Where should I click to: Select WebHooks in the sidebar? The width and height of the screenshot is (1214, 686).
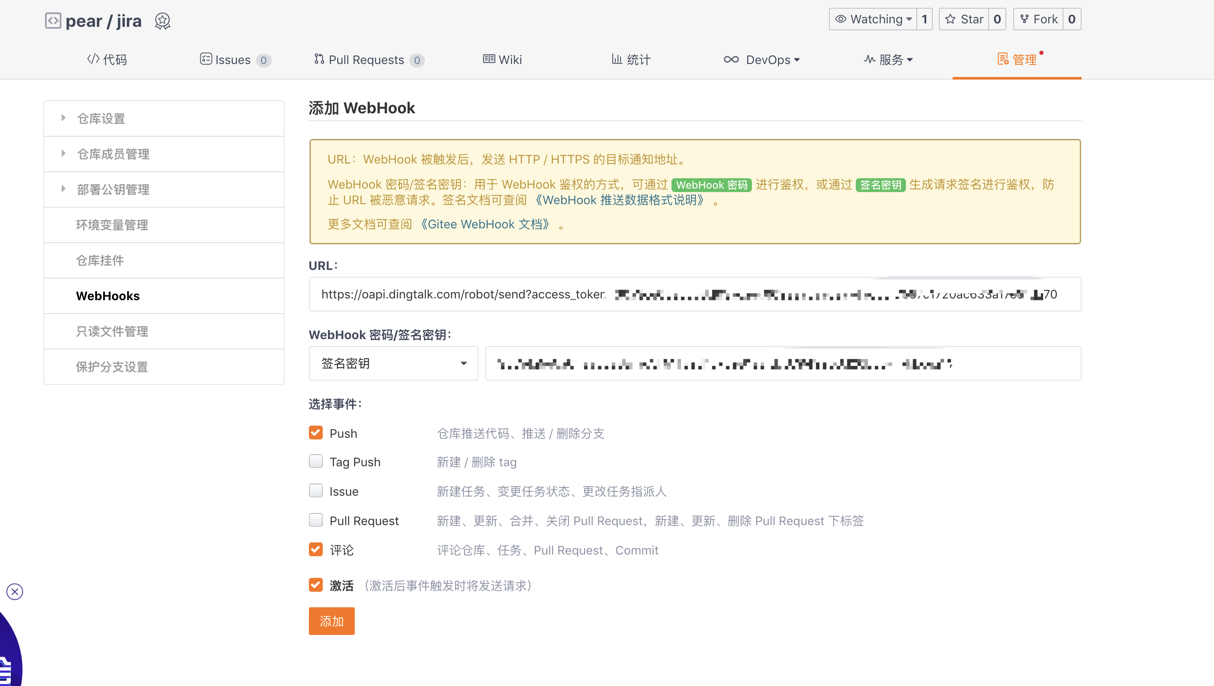pos(164,296)
